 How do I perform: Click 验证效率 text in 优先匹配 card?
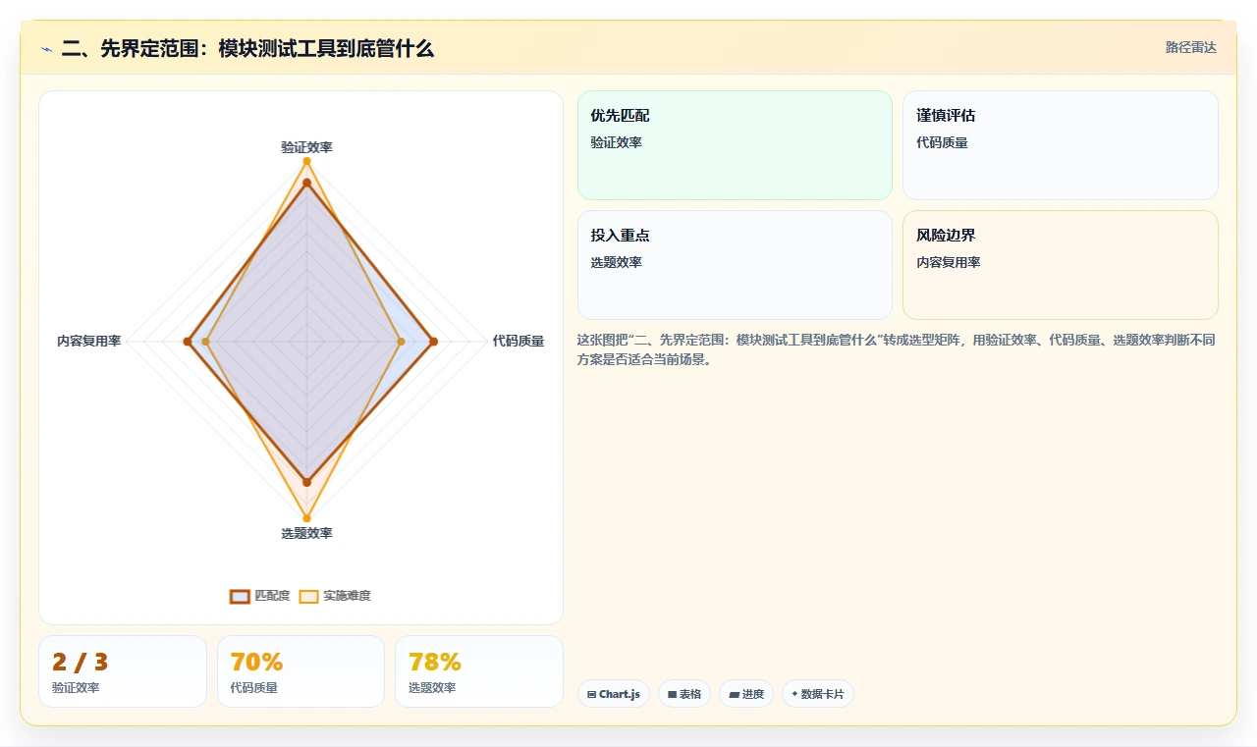tap(617, 142)
